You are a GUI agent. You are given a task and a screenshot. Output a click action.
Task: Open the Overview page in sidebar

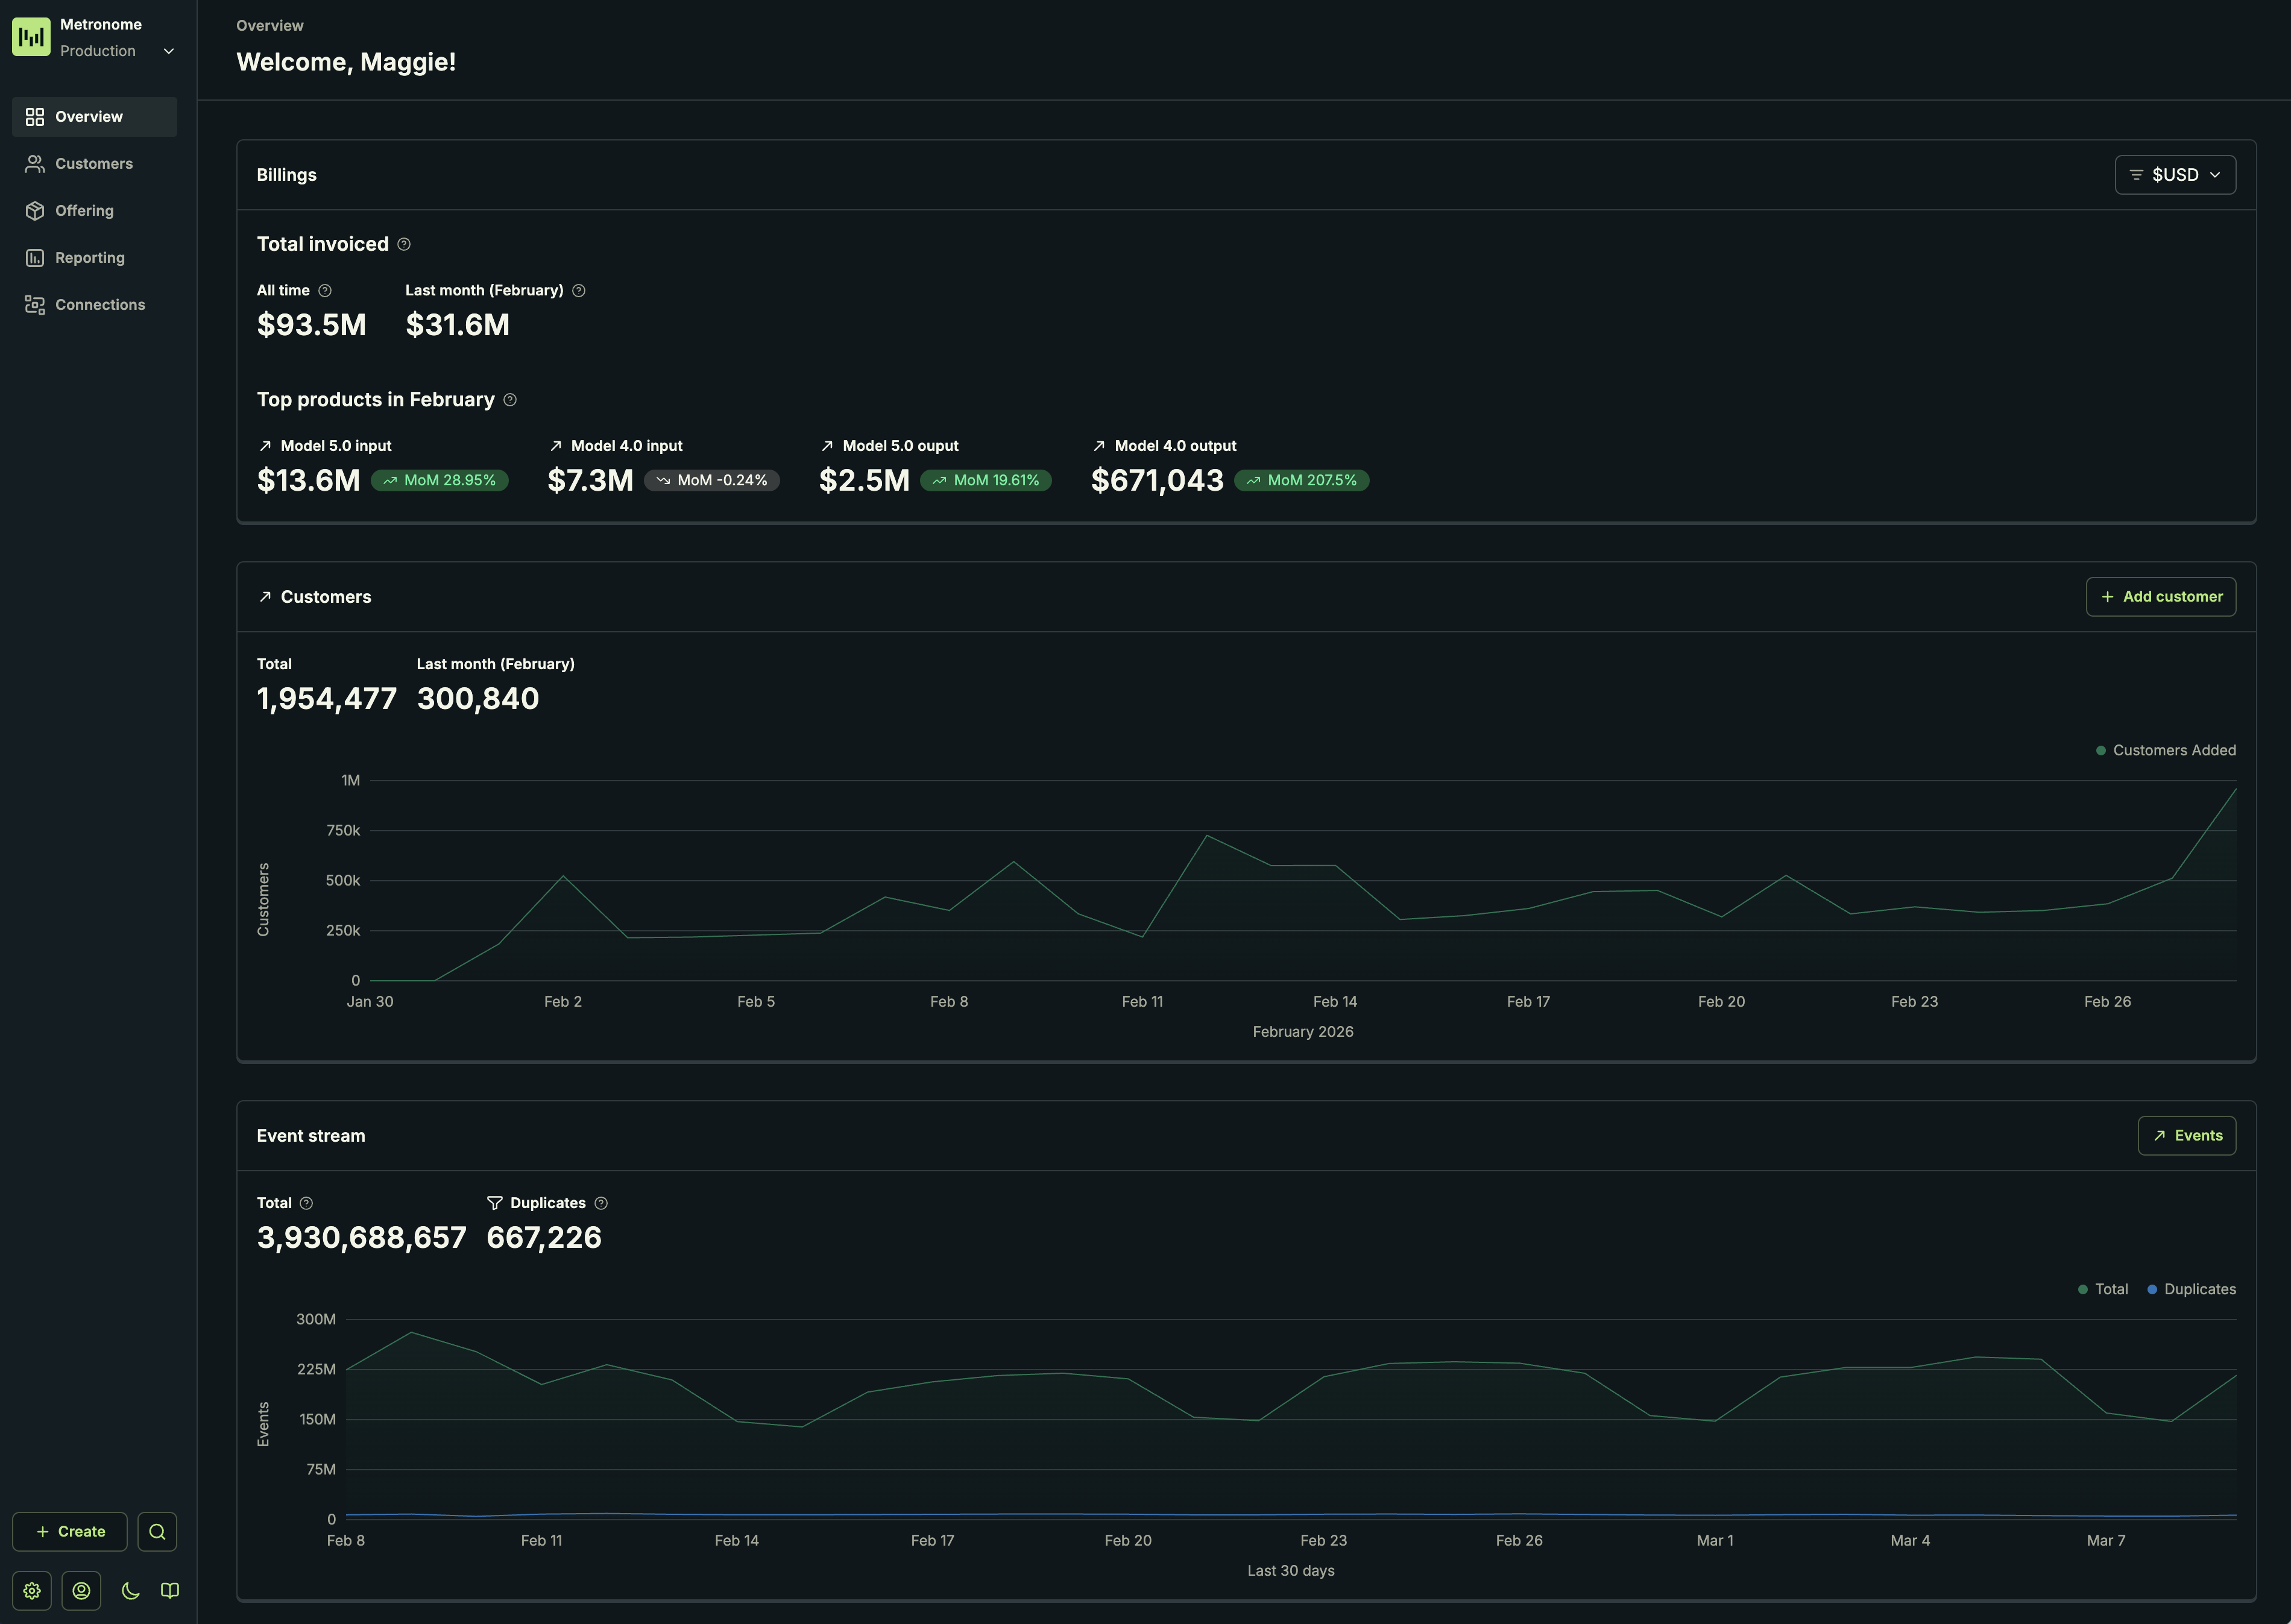(95, 117)
